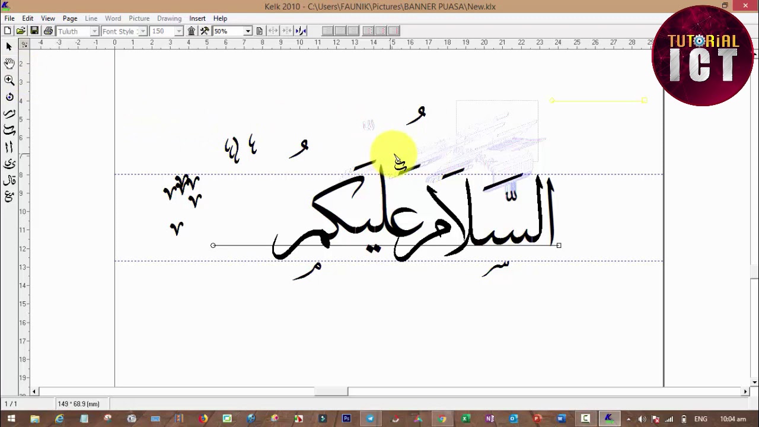Open the Word menu
Image resolution: width=759 pixels, height=427 pixels.
(x=113, y=18)
